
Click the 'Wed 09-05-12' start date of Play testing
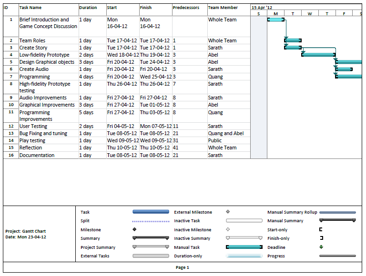click(123, 140)
